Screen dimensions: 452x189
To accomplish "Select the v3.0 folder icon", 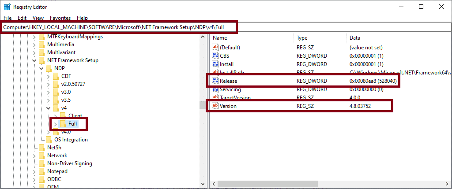I will (56, 92).
